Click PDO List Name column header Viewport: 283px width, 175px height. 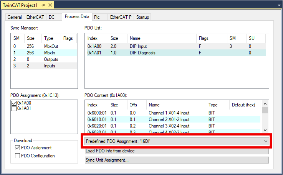point(162,38)
